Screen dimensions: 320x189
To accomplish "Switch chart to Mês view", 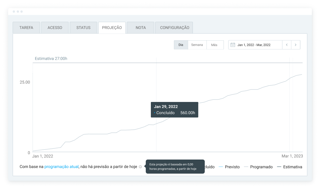I will [x=214, y=45].
